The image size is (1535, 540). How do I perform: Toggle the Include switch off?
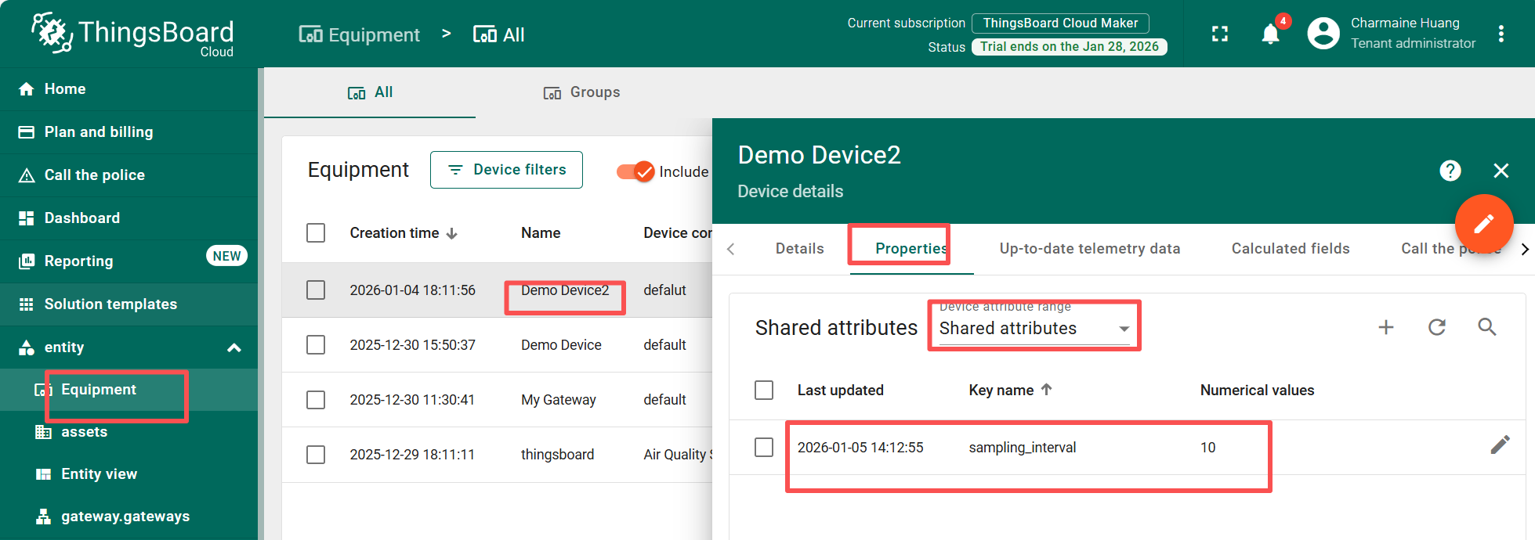pyautogui.click(x=635, y=171)
